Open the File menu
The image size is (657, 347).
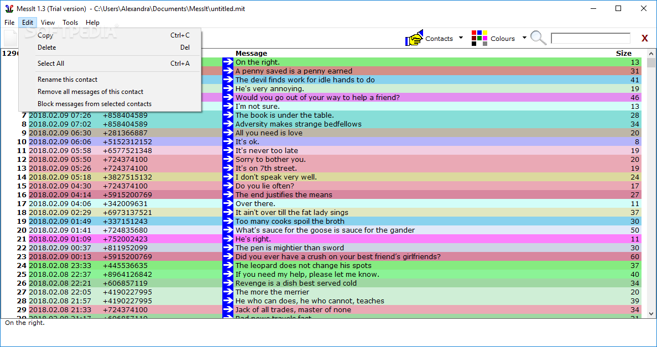9,23
